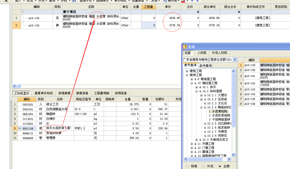This screenshot has width=290, height=169.
Task: Select the 工程量 cell in row 2
Action: click(x=149, y=25)
